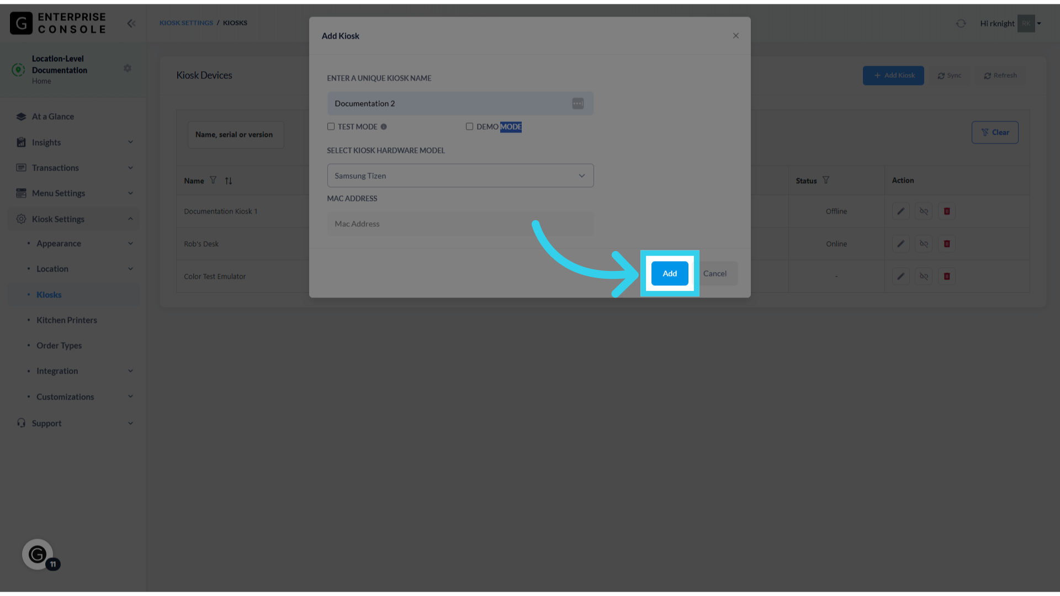Expand Menu Settings section
Image resolution: width=1060 pixels, height=596 pixels.
pos(73,193)
